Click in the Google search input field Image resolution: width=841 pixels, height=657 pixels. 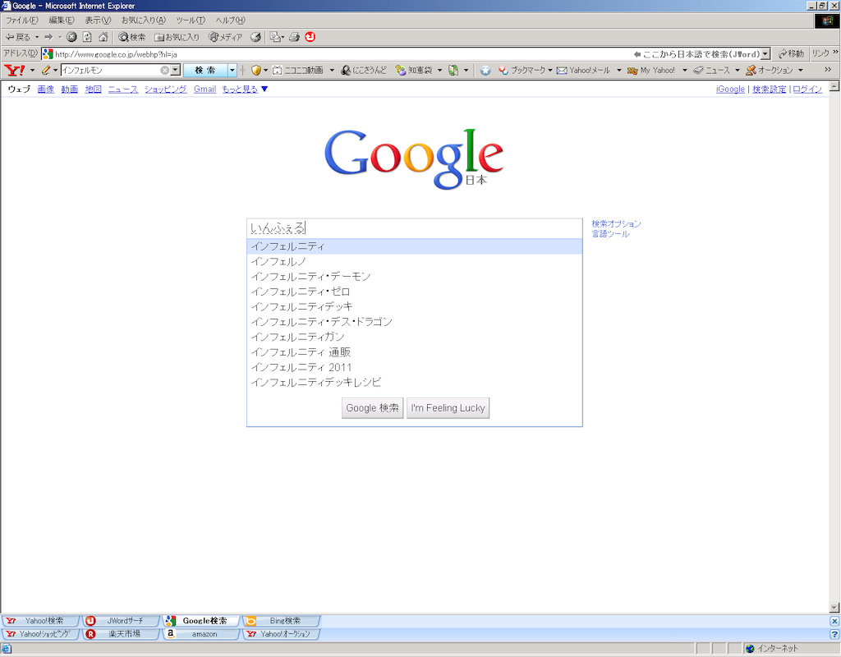tap(414, 228)
